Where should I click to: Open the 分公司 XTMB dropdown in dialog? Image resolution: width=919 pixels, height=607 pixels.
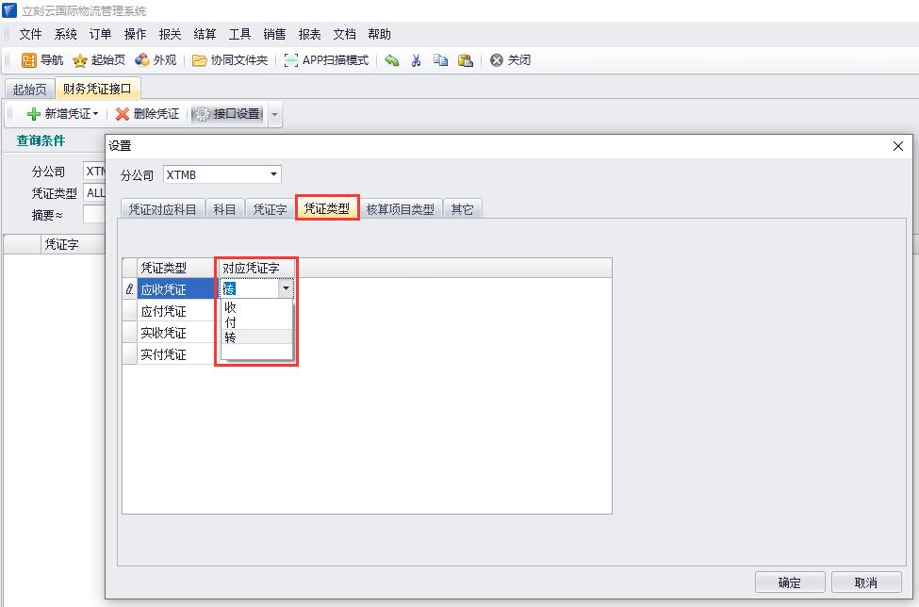click(274, 174)
